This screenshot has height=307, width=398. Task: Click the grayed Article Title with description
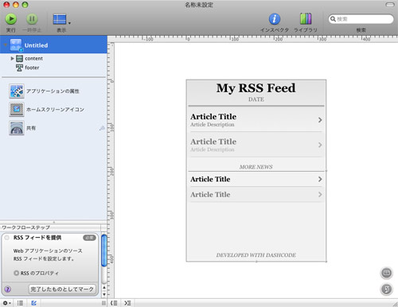click(213, 142)
